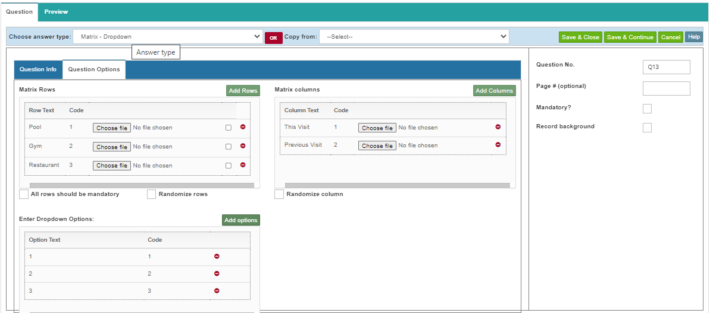
Task: Remove dropdown option 3
Action: (x=217, y=291)
